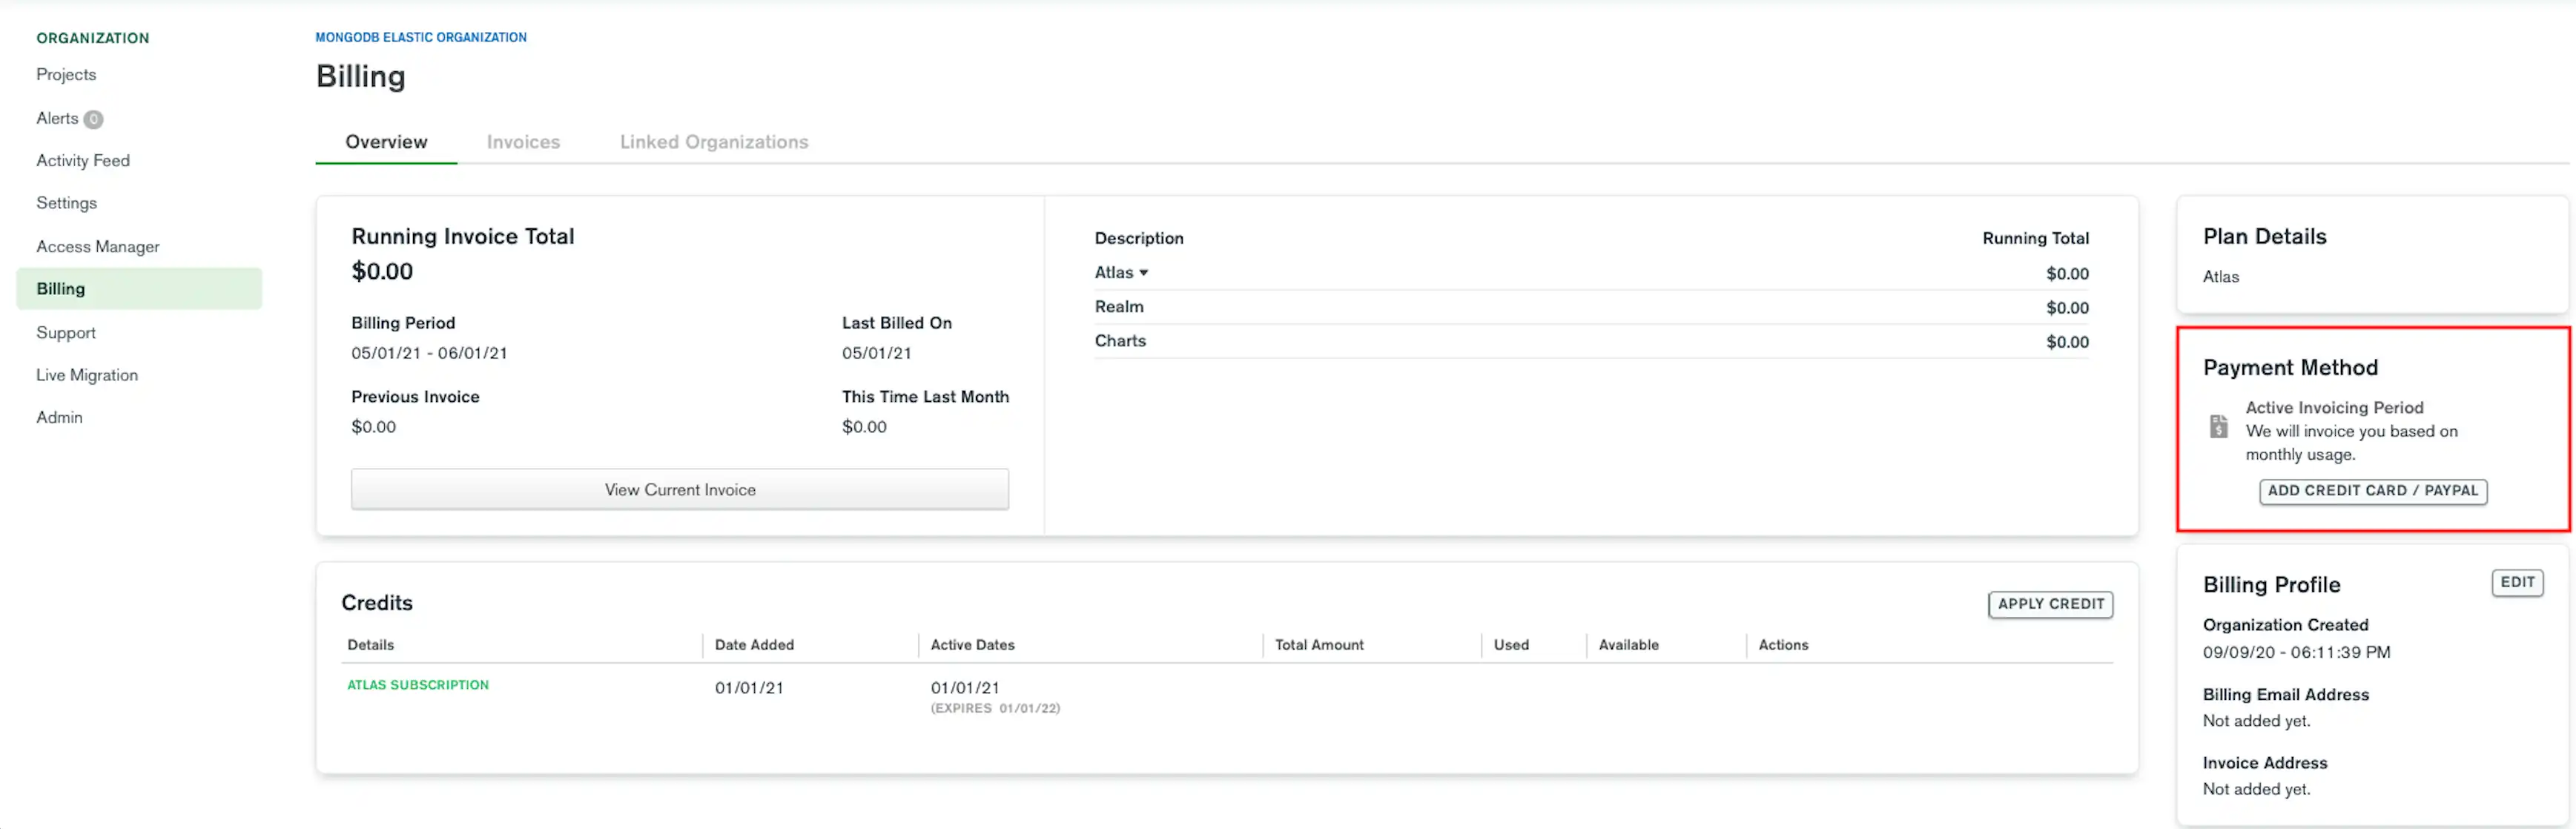Click the APPLY CREDIT button
Image resolution: width=2576 pixels, height=829 pixels.
coord(2050,602)
